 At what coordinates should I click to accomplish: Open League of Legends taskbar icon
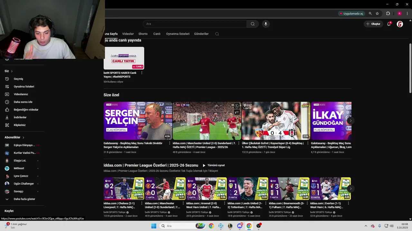(230, 226)
